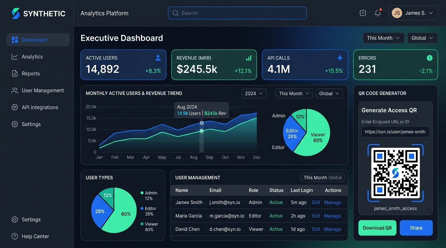Click the Dashboard grid icon in sidebar
The width and height of the screenshot is (446, 248).
15,40
